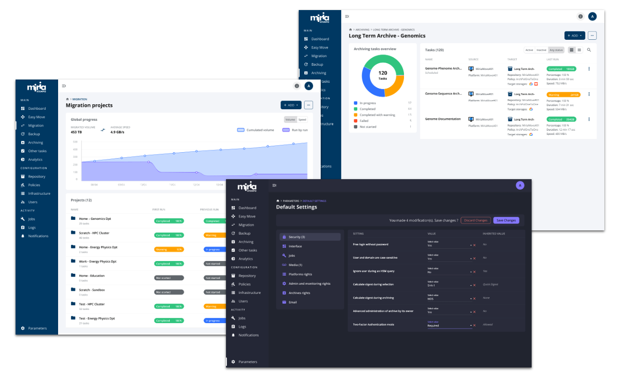Screen dimensions: 619x378
Task: Open the purple user avatar in Default Settings
Action: click(x=520, y=185)
